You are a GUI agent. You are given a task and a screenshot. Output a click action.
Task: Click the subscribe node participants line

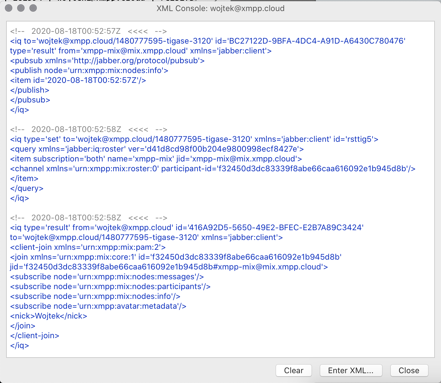[110, 287]
